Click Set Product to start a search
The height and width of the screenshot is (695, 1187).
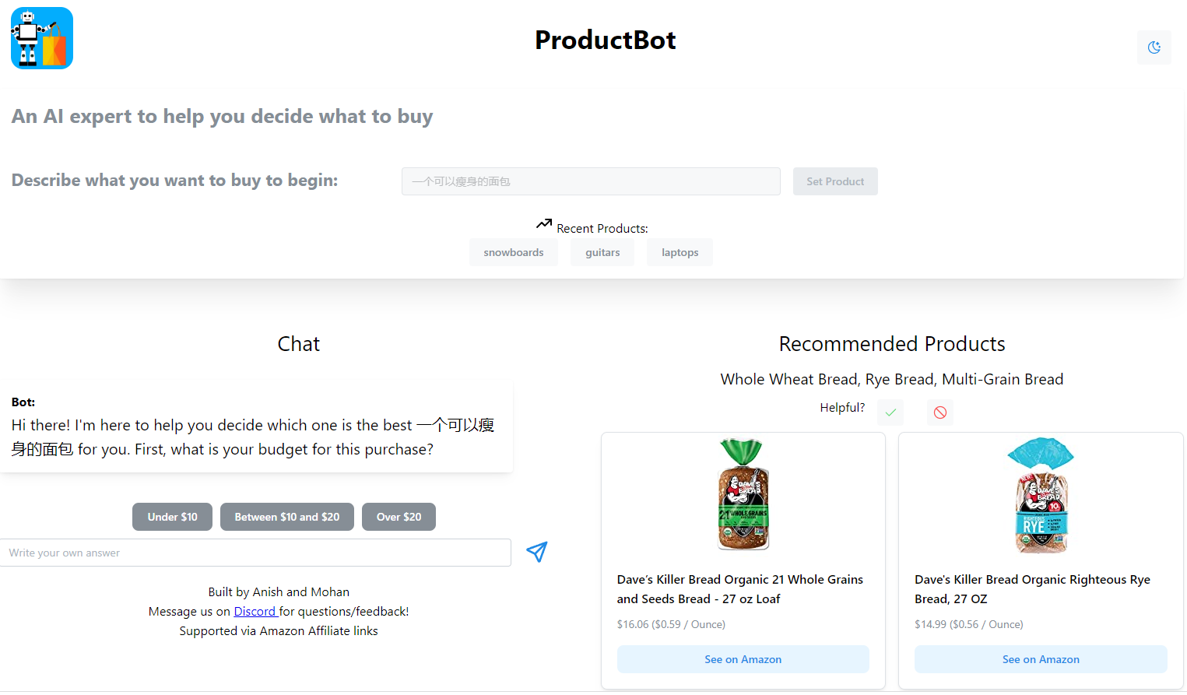pos(835,181)
